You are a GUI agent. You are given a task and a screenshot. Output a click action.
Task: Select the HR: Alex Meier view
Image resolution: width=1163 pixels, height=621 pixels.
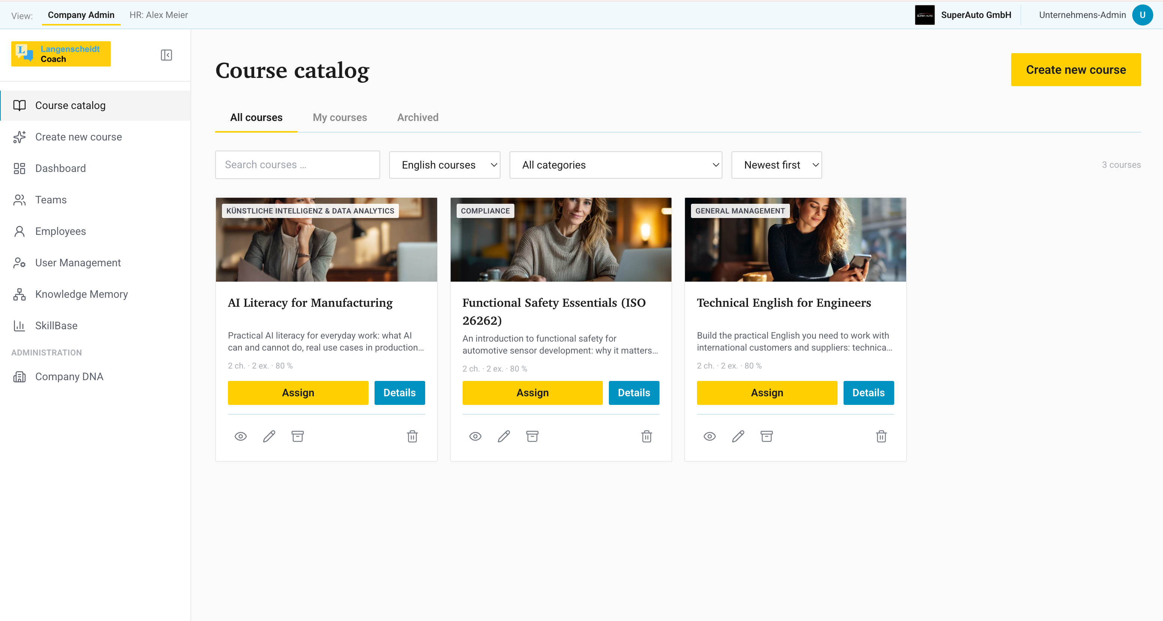(159, 15)
